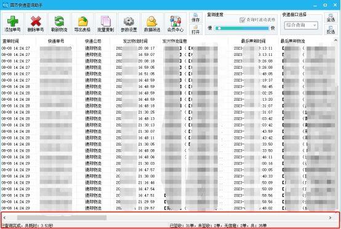Click the 打开 open button

(196, 29)
